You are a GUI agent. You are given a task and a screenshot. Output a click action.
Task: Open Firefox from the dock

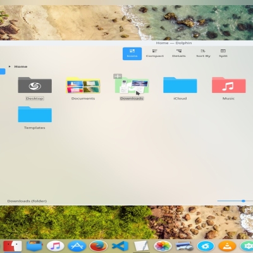click(x=98, y=246)
